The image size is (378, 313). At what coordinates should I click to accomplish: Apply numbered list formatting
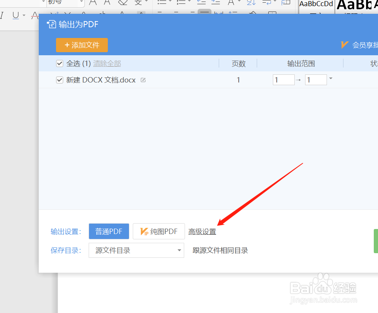(181, 3)
